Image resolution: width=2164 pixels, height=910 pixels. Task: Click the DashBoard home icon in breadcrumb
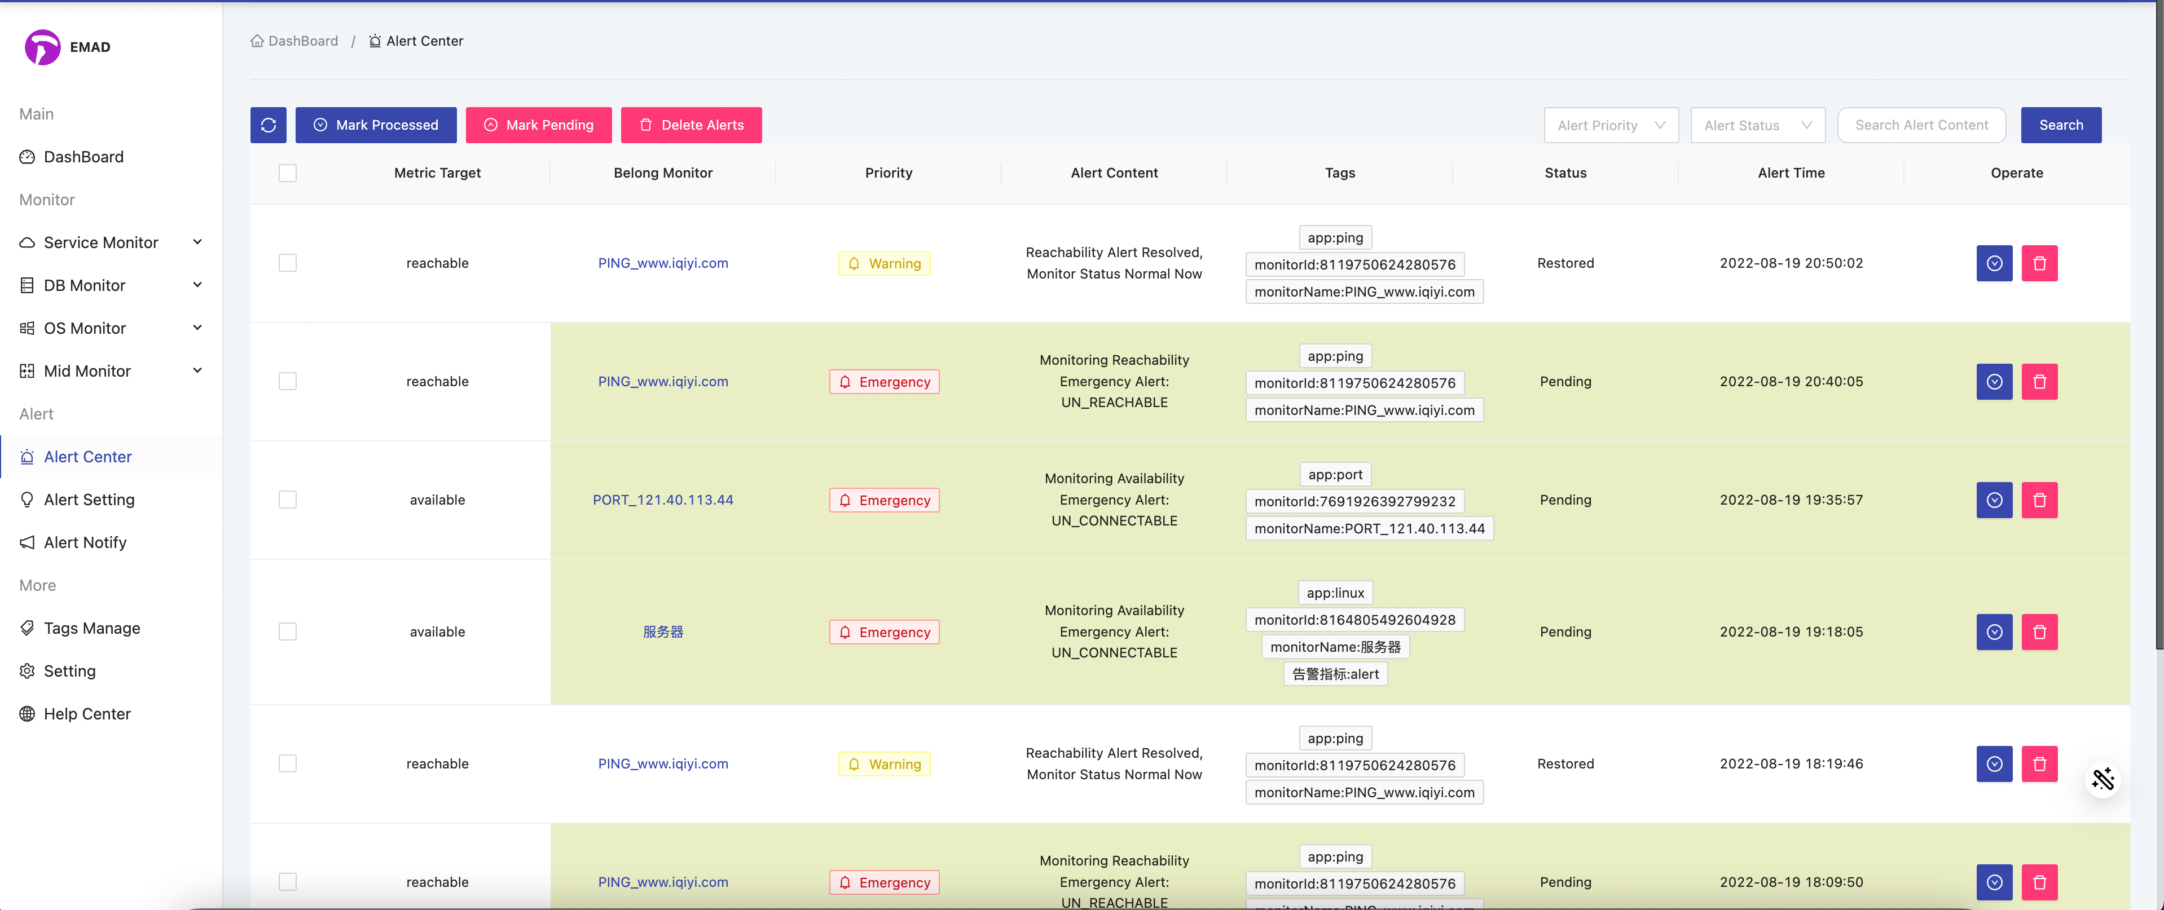[x=257, y=40]
